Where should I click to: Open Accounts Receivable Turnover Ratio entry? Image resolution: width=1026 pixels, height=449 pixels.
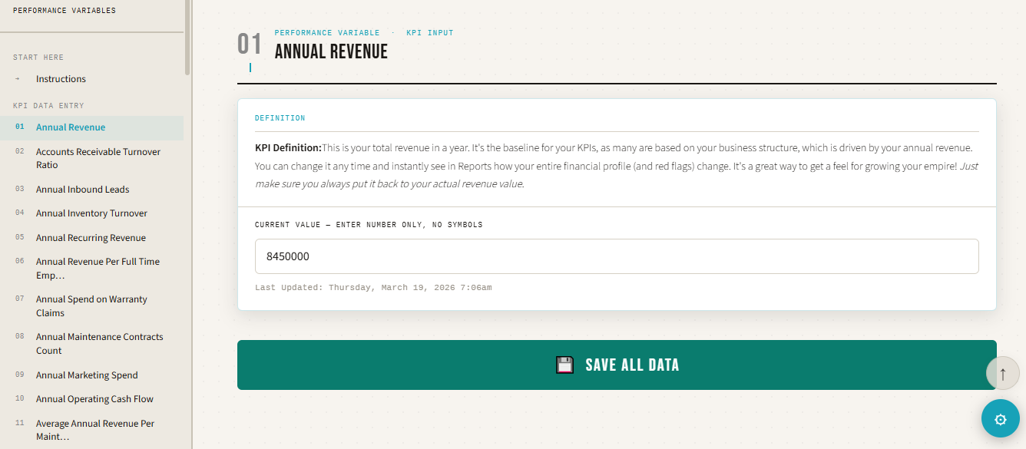98,158
